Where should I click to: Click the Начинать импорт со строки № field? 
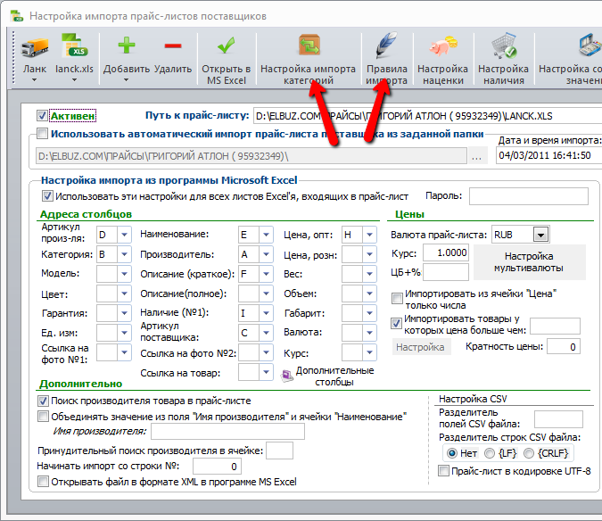pyautogui.click(x=218, y=467)
